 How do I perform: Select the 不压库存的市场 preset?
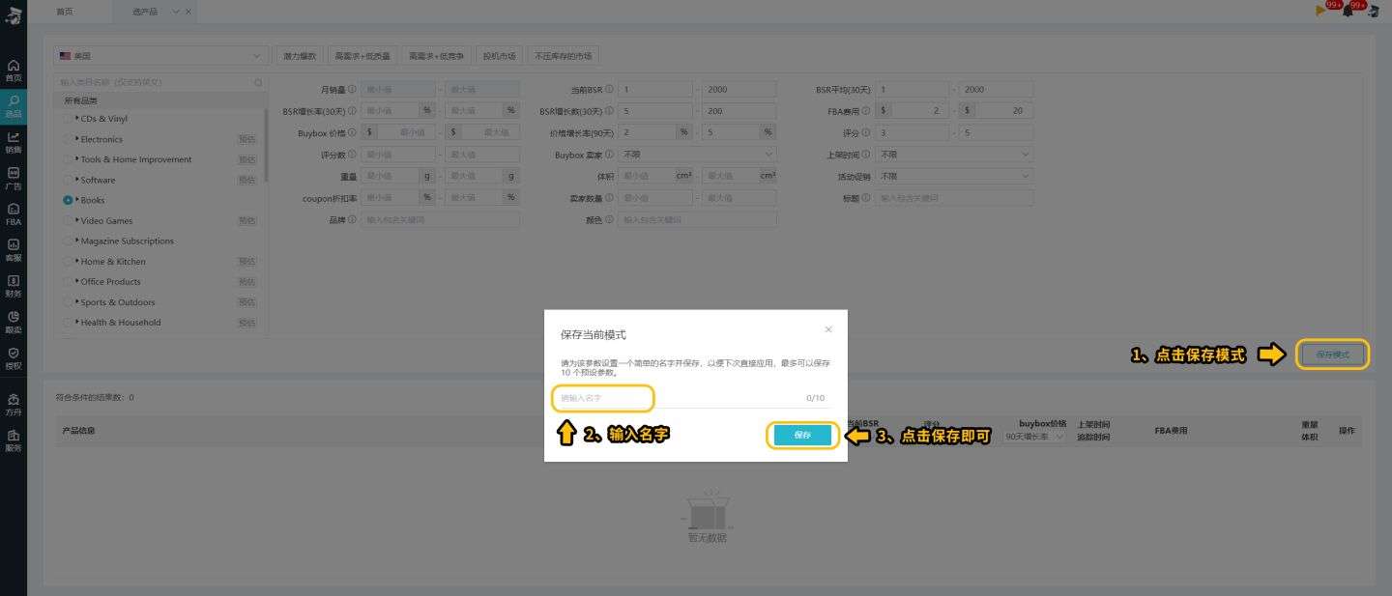click(564, 56)
